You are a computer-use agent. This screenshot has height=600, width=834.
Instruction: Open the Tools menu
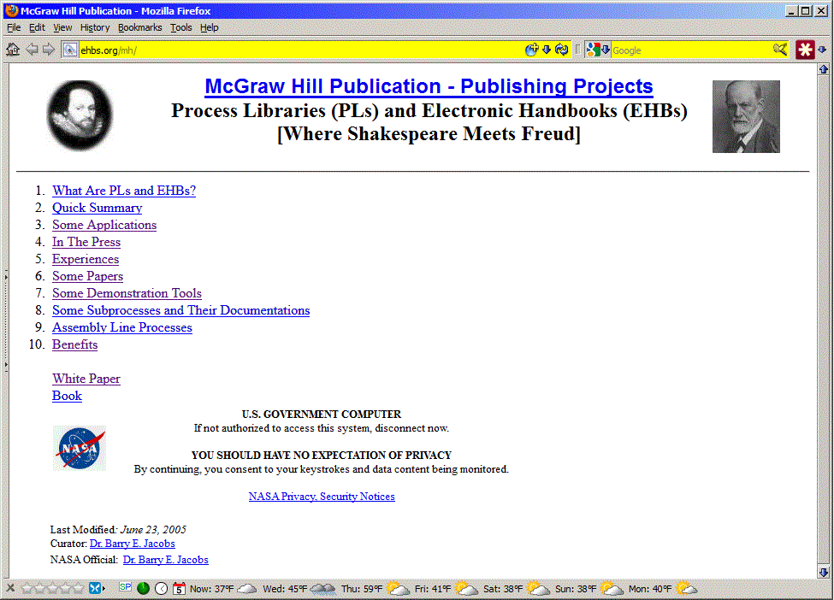180,27
